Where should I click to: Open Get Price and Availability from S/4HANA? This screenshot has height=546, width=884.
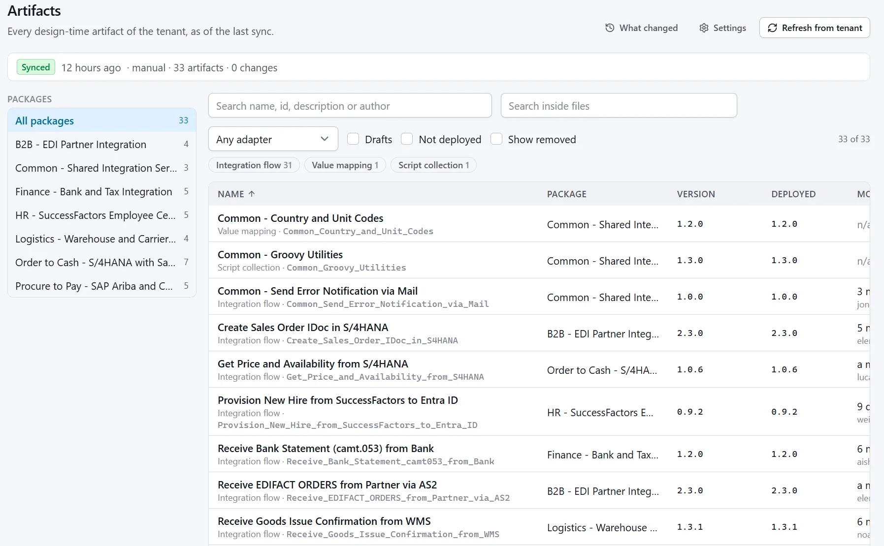(x=313, y=364)
